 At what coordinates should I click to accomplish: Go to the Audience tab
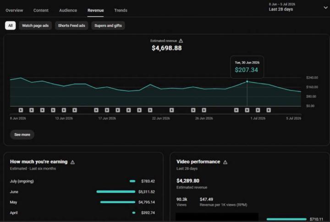pyautogui.click(x=68, y=11)
